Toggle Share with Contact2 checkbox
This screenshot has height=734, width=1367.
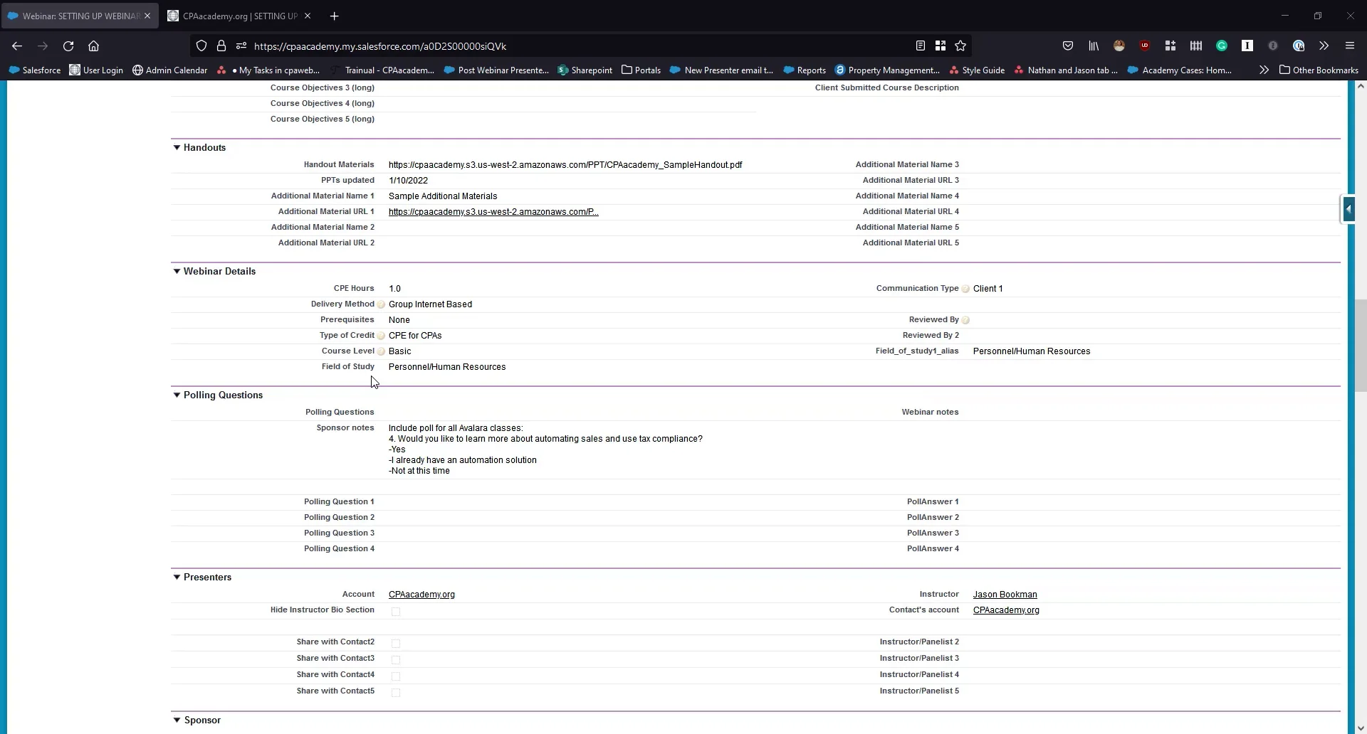click(x=396, y=644)
